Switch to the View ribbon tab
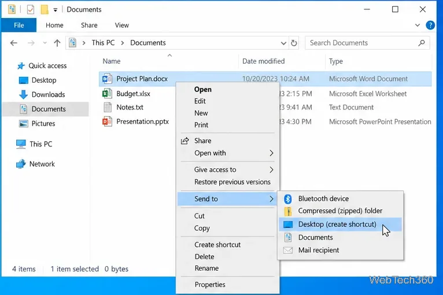This screenshot has width=443, height=295. [x=122, y=25]
